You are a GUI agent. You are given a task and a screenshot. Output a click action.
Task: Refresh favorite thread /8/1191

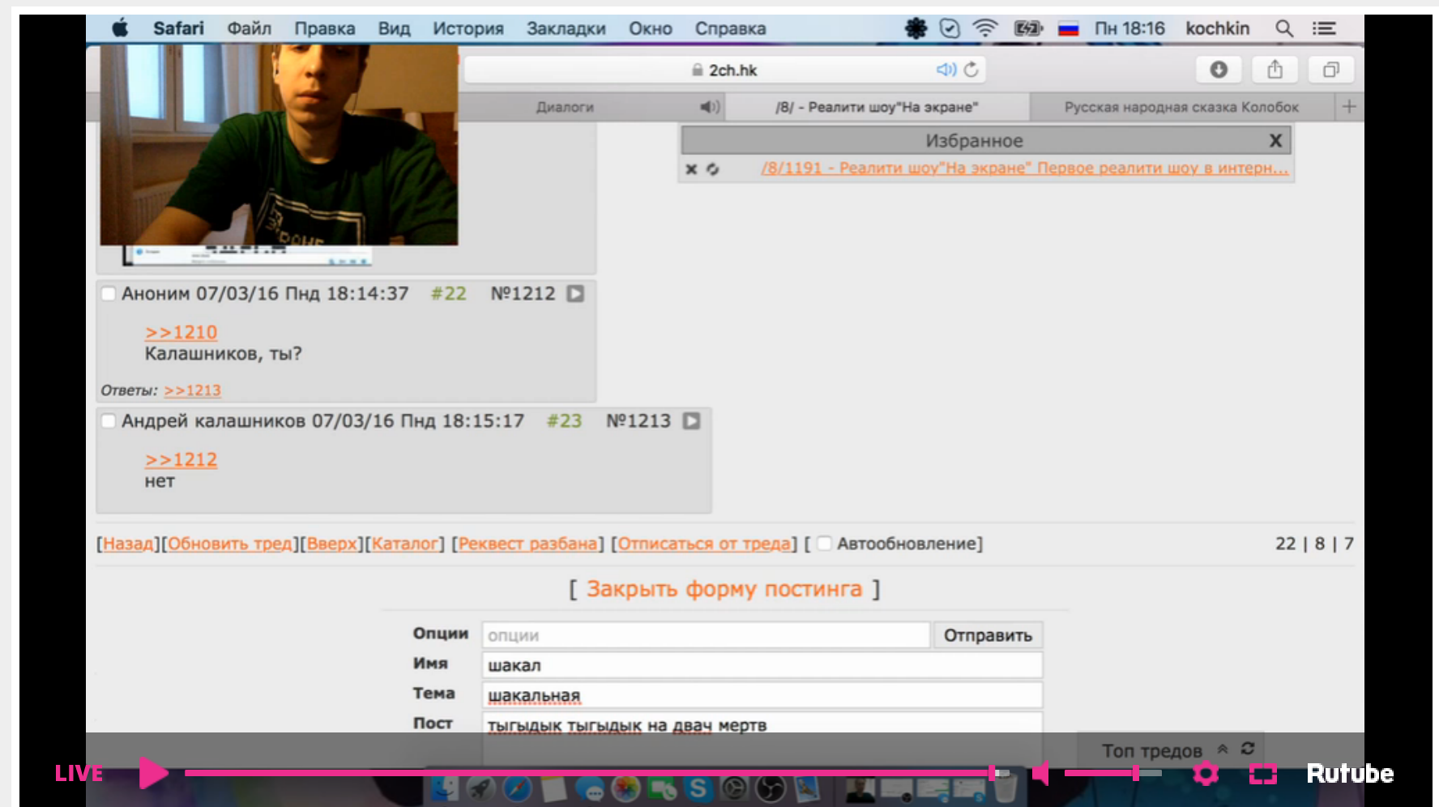[x=712, y=169]
